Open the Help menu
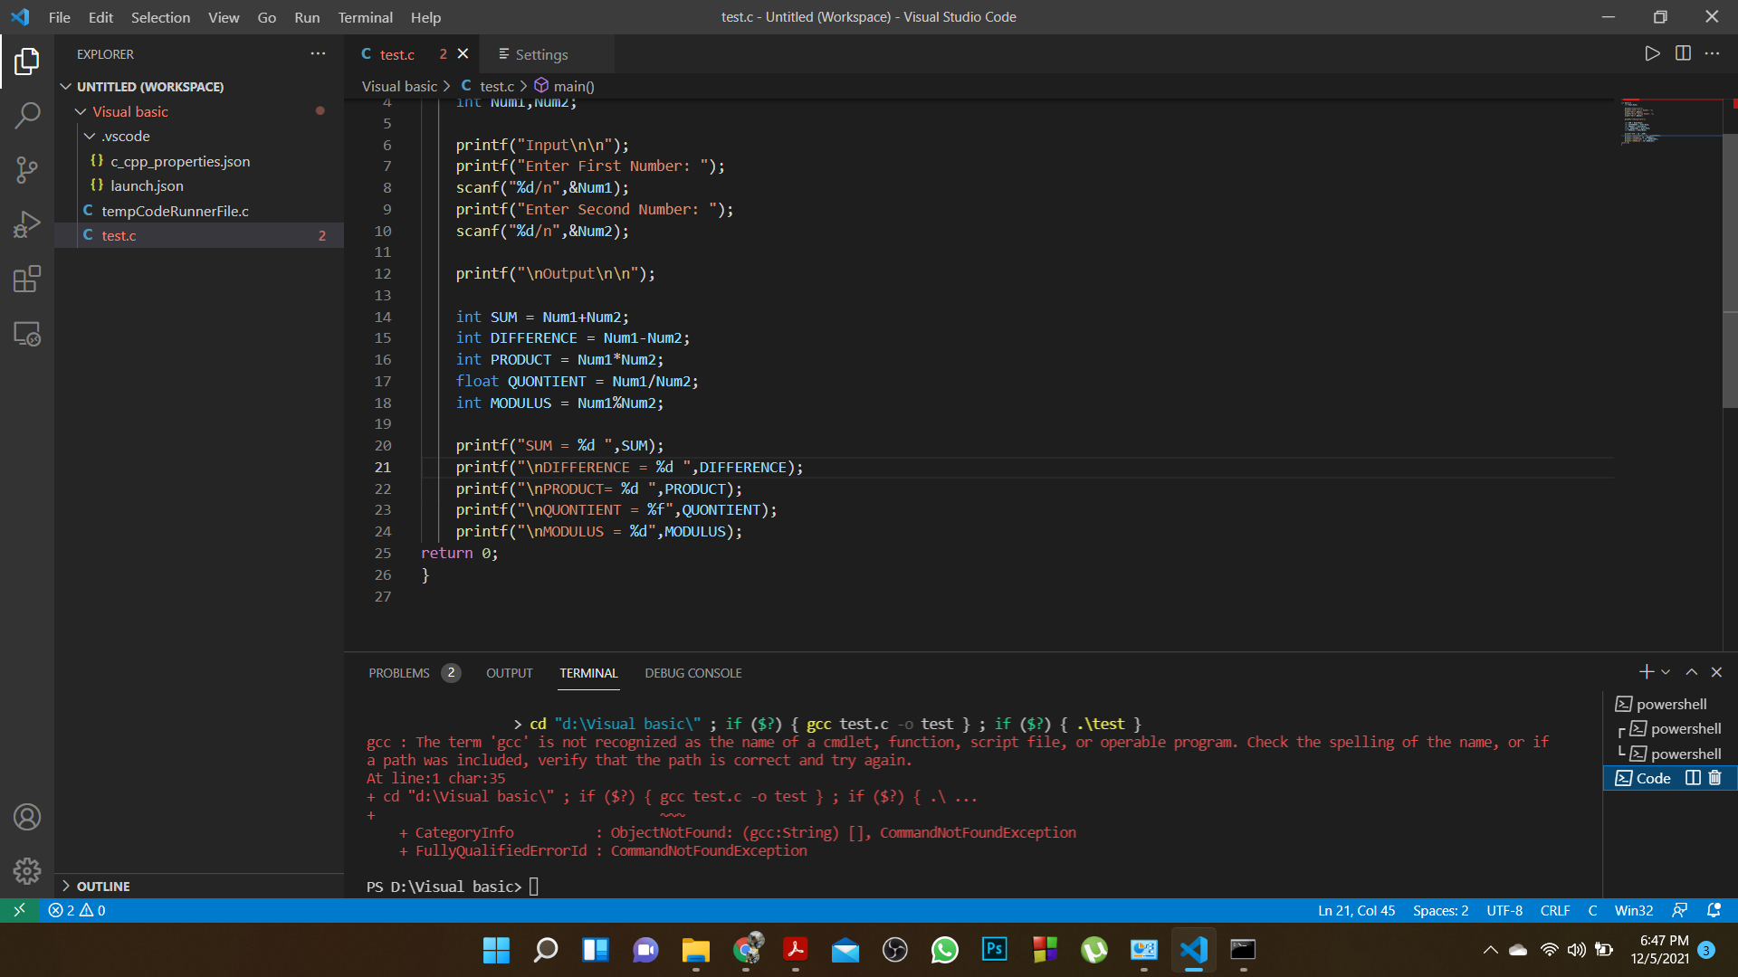 425,17
